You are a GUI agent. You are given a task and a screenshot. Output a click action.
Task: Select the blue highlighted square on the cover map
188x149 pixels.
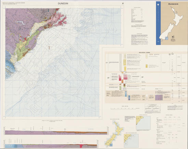click(x=167, y=38)
